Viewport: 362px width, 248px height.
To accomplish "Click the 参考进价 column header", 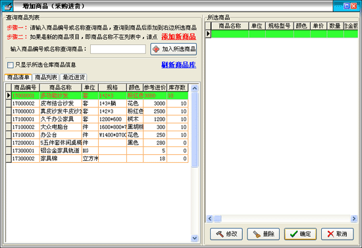I will [x=155, y=88].
